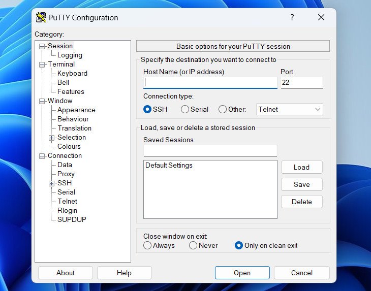This screenshot has width=371, height=291.
Task: Open the Rlogin settings category
Action: click(x=67, y=210)
